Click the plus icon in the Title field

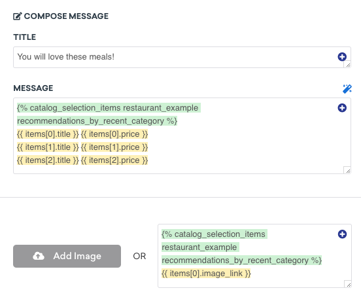(342, 57)
